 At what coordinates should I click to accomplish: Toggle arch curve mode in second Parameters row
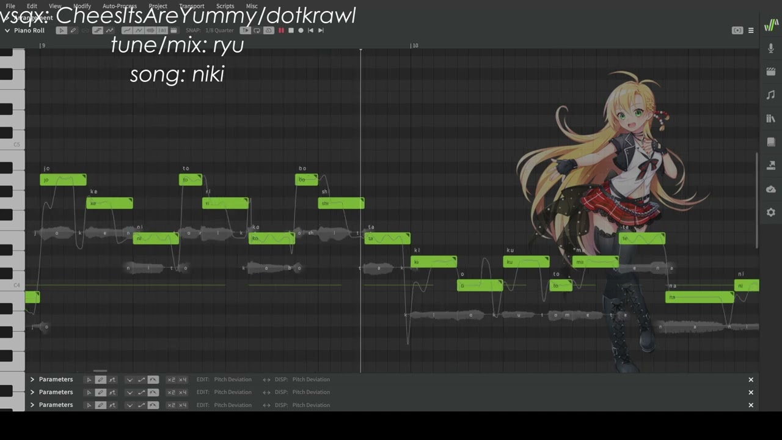click(153, 392)
